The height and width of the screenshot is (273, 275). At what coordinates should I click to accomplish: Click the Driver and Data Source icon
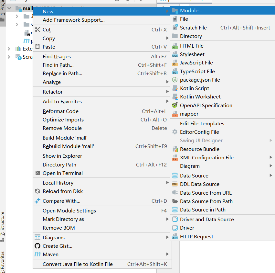pos(175,219)
